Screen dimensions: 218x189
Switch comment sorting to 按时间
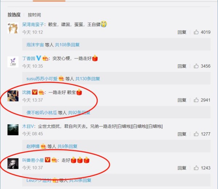[35, 15]
